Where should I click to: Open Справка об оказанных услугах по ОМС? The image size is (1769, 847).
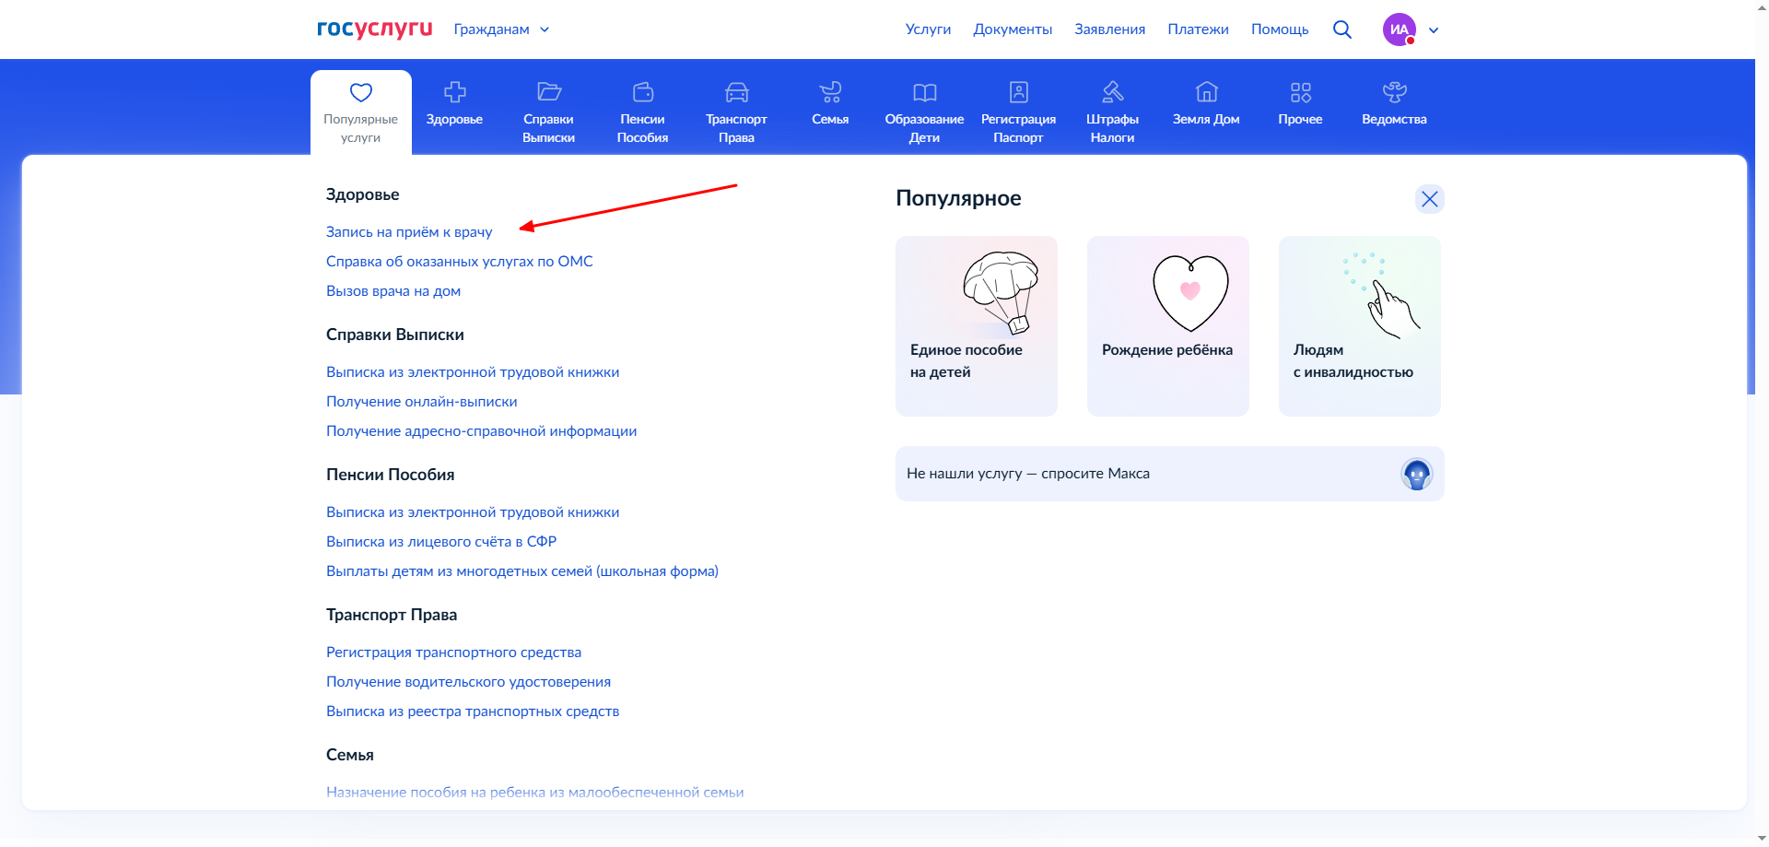(460, 262)
